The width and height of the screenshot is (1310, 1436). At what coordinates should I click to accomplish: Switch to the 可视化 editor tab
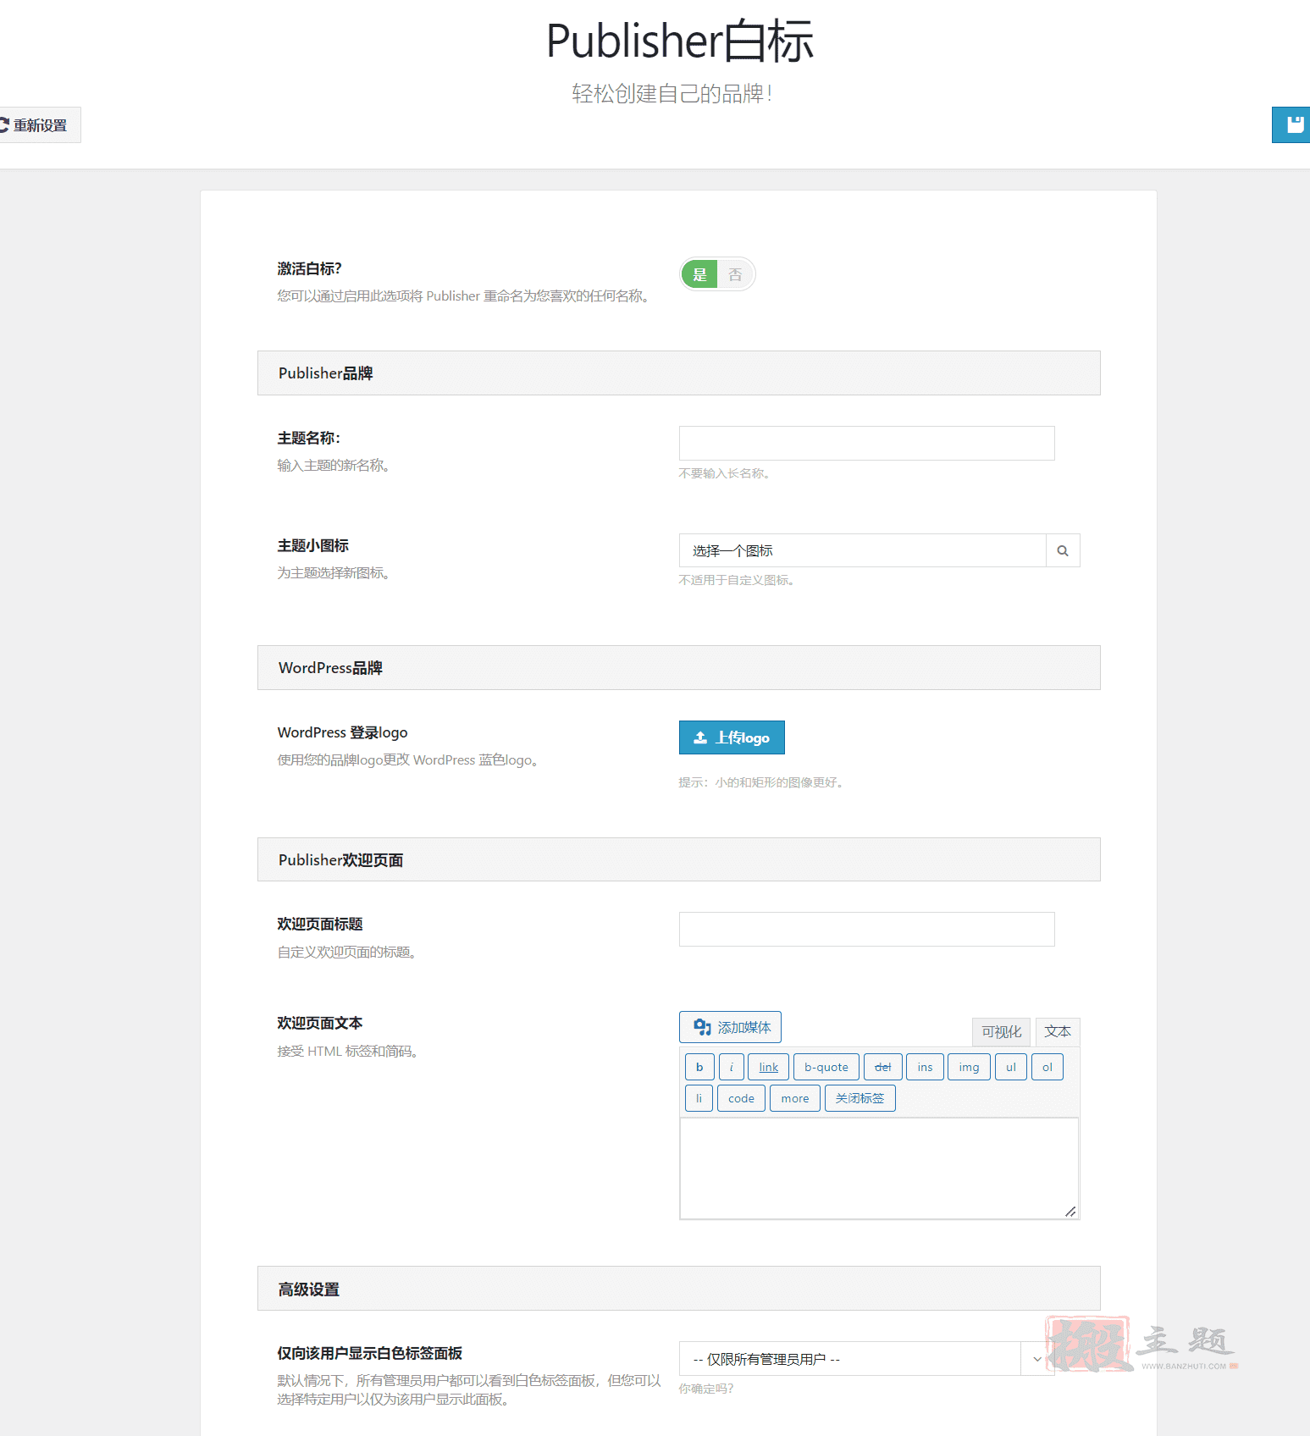click(x=1001, y=1032)
